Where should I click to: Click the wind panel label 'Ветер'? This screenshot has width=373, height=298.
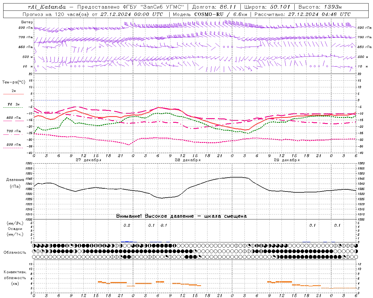point(27,22)
